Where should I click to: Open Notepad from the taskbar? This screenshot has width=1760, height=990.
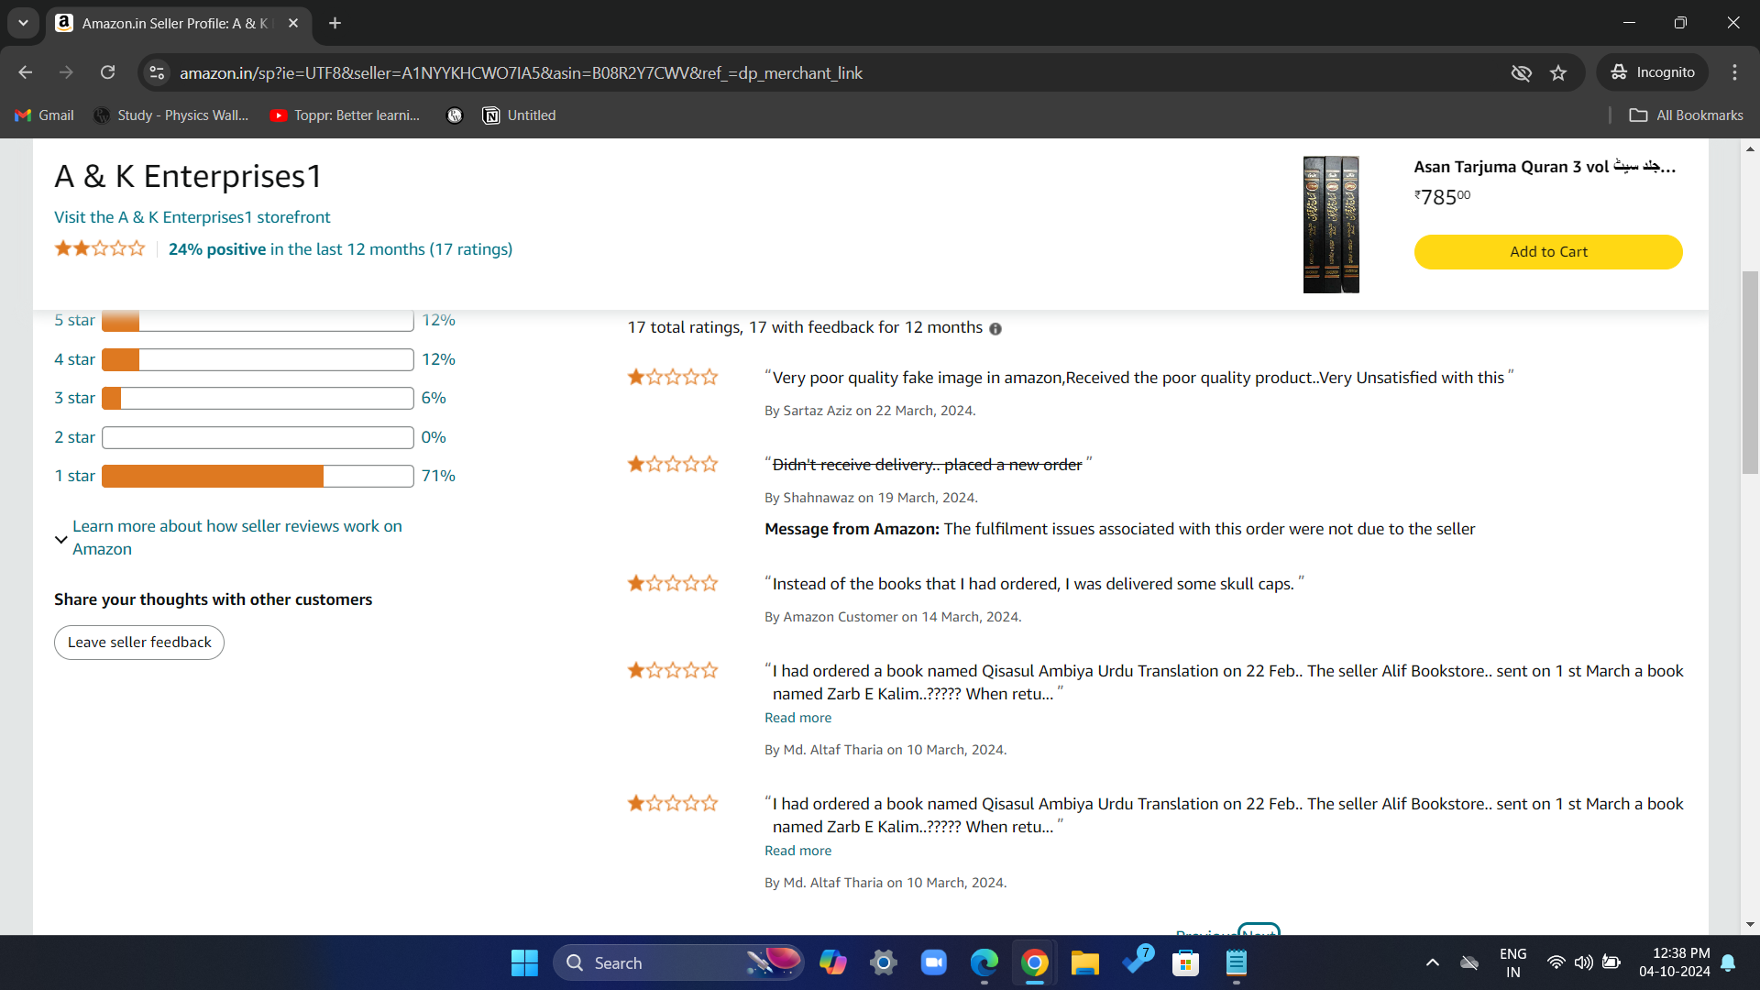tap(1236, 962)
